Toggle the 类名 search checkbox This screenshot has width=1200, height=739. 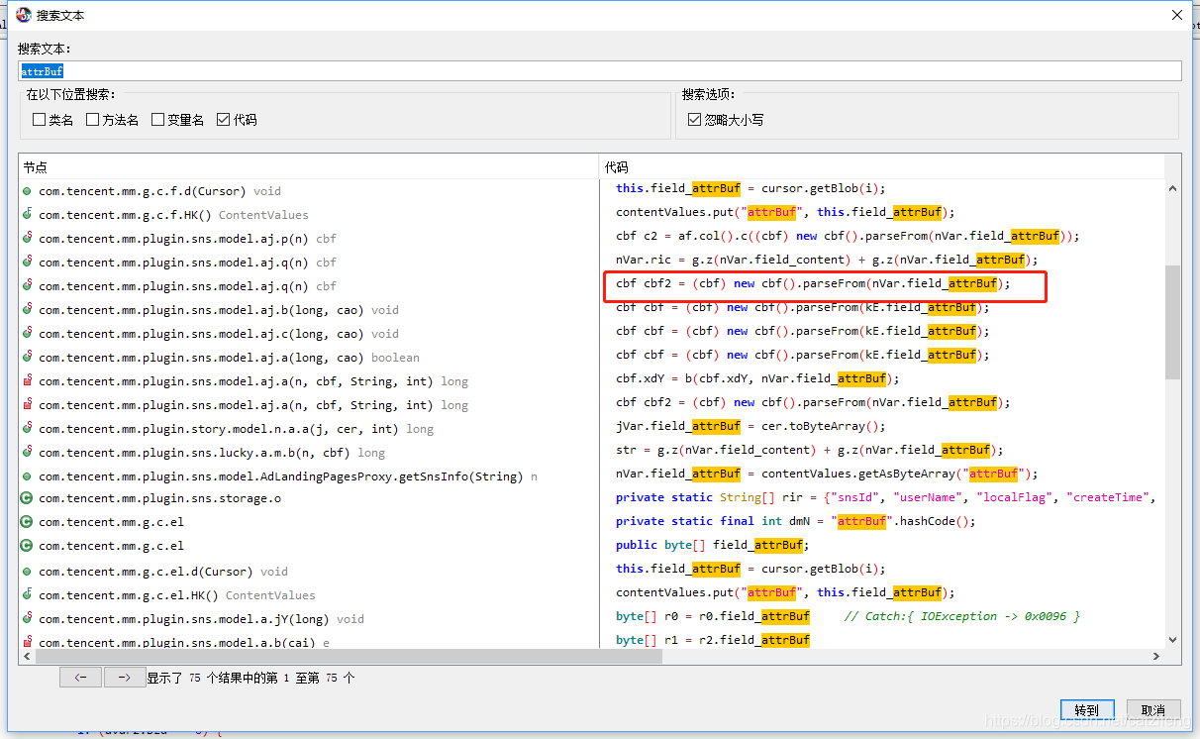[x=40, y=120]
